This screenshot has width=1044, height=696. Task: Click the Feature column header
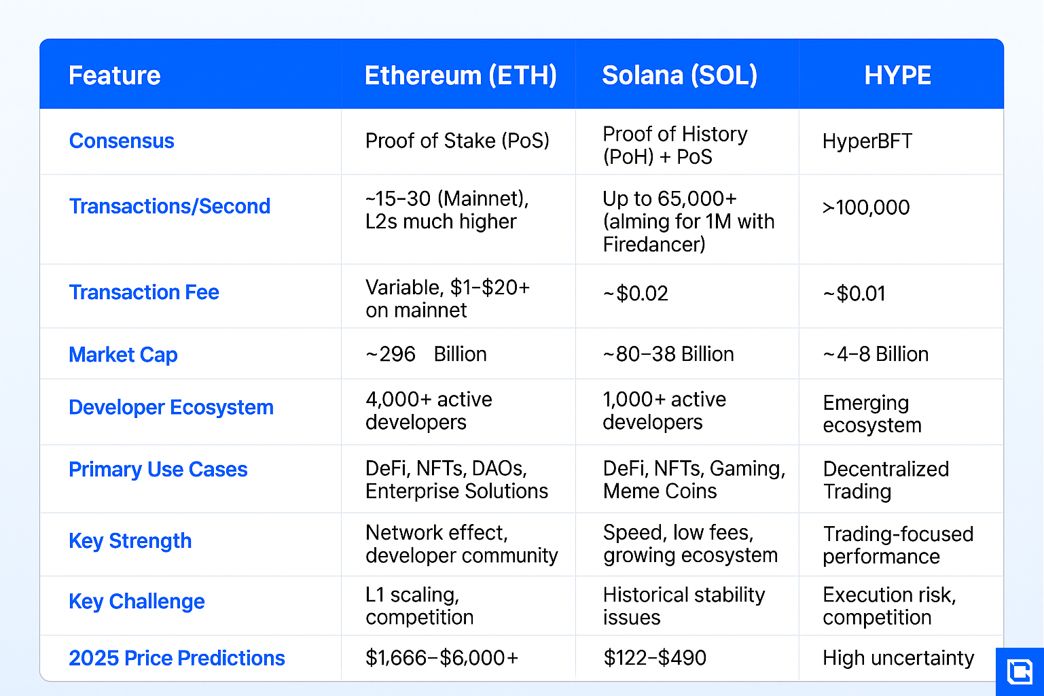115,75
